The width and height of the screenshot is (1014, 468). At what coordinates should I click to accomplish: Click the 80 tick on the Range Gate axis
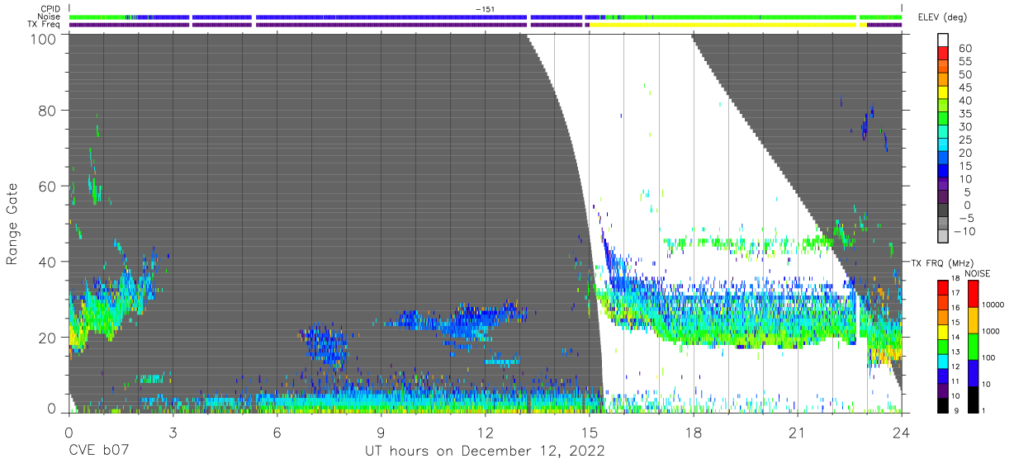click(x=49, y=111)
